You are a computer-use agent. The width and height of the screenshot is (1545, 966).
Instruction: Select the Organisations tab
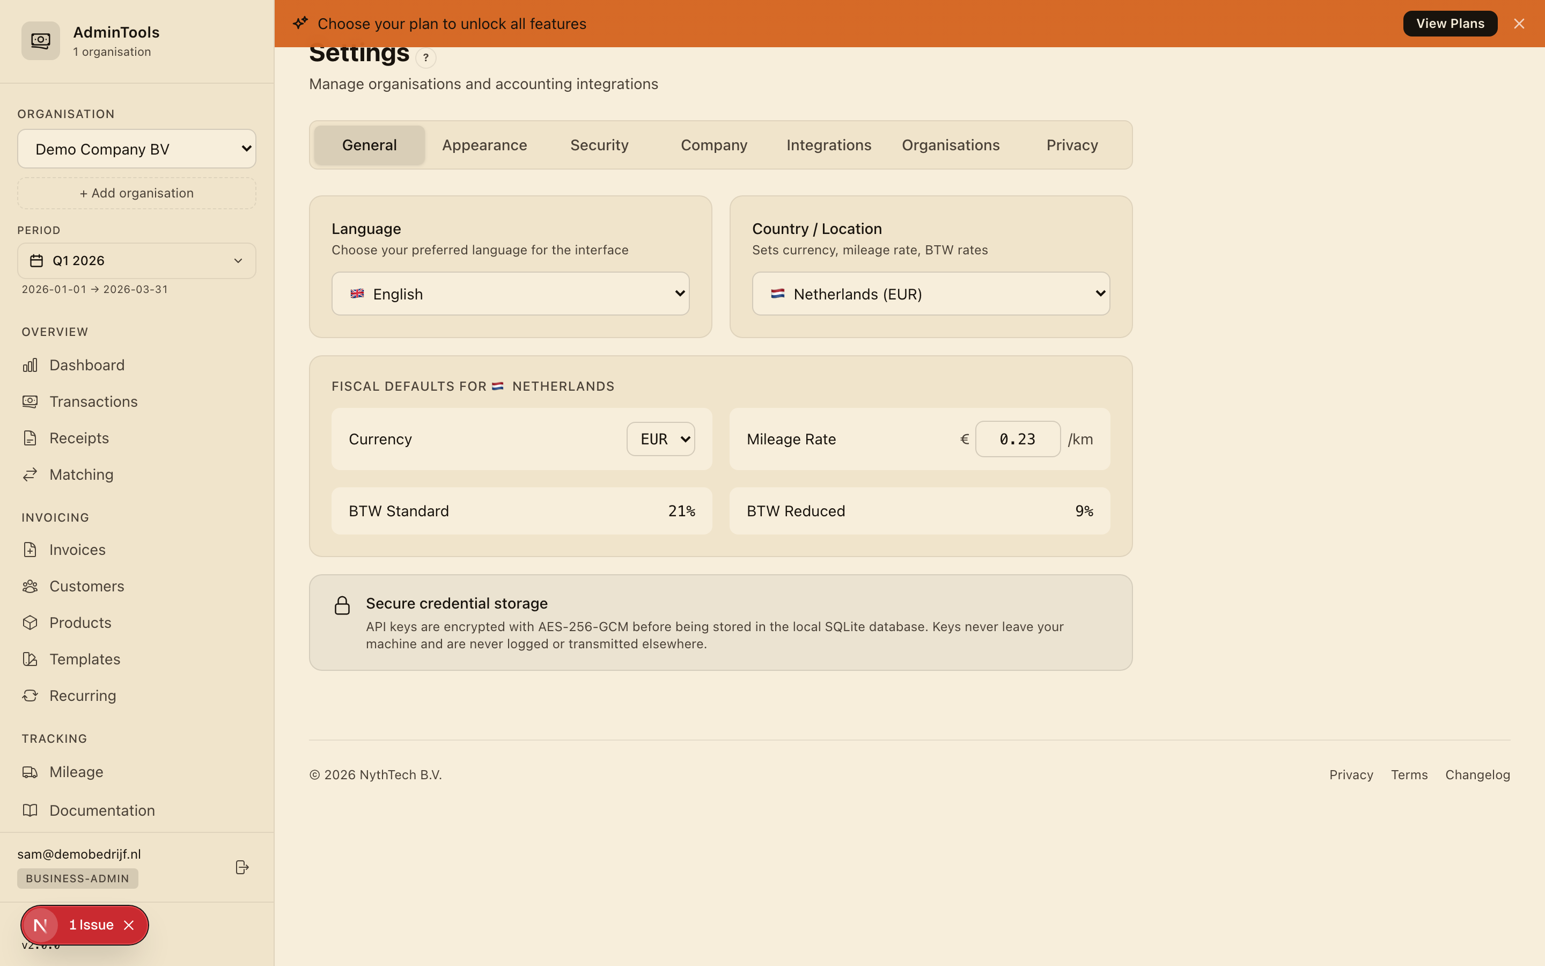coord(951,145)
